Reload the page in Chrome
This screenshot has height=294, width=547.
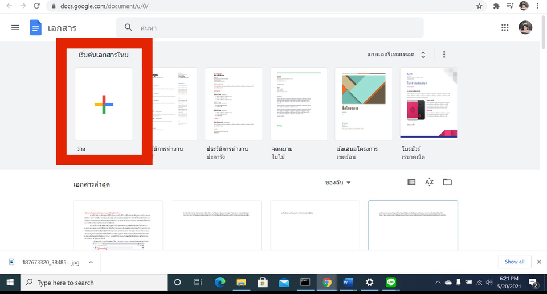[36, 6]
